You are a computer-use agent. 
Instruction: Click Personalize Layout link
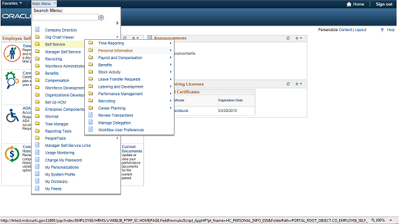(360, 30)
